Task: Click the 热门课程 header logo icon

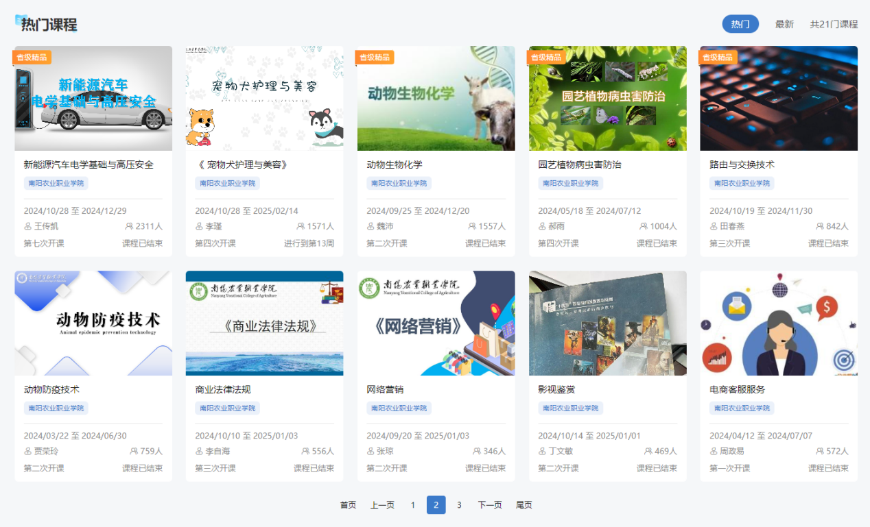Action: [19, 21]
